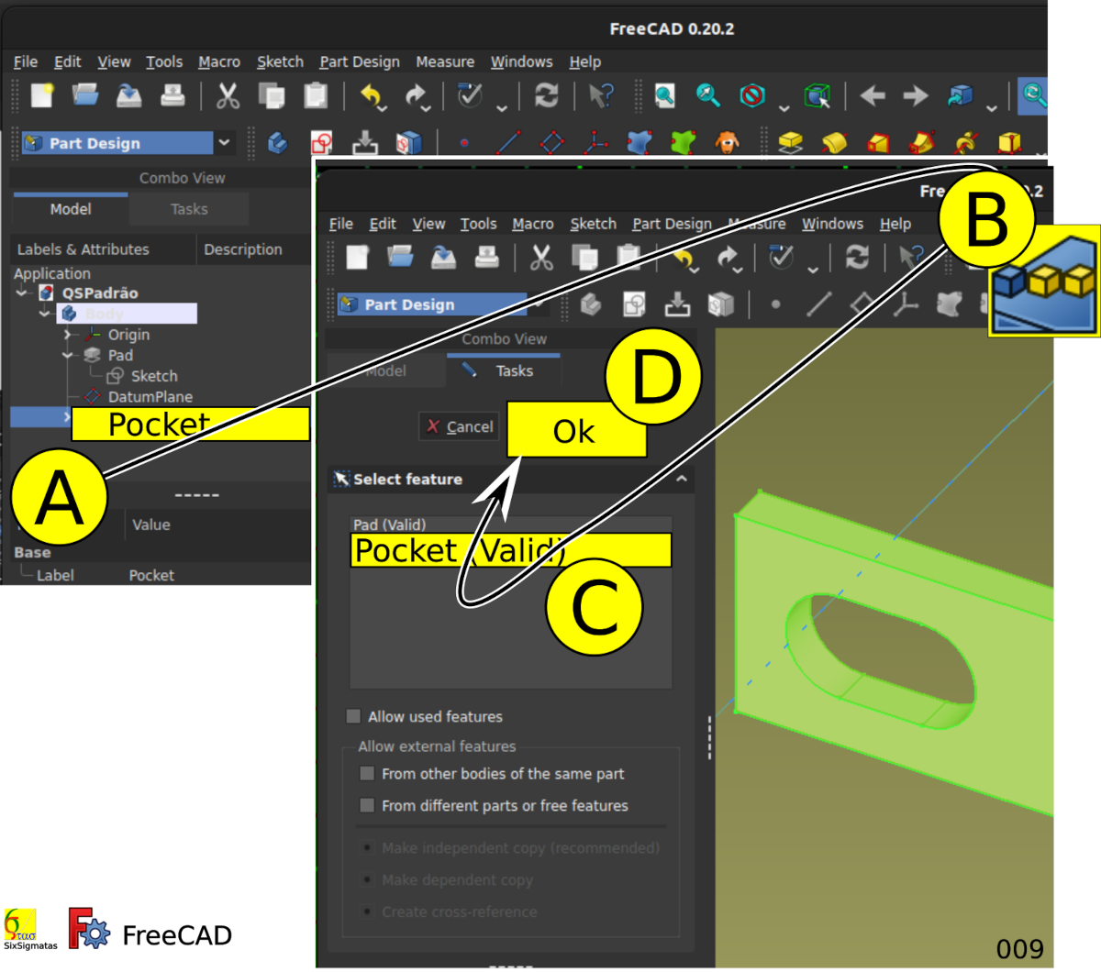The width and height of the screenshot is (1101, 972).
Task: Switch to Tasks tab in back window
Action: coord(189,209)
